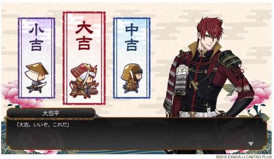The width and height of the screenshot is (274, 159).
Task: Click the 中吉 kanji text
Action: 132,37
